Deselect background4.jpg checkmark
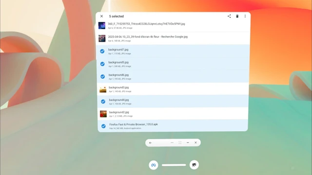This screenshot has width=312, height=175. tap(103, 102)
